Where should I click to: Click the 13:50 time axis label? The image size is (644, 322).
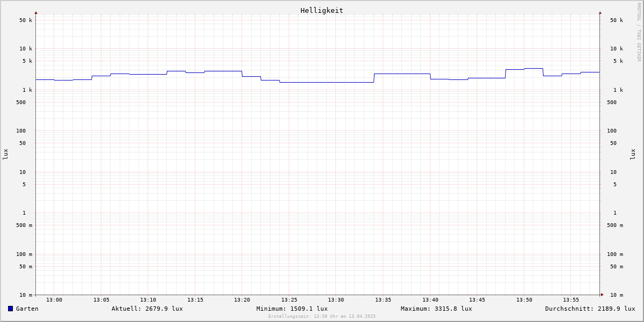(x=524, y=300)
